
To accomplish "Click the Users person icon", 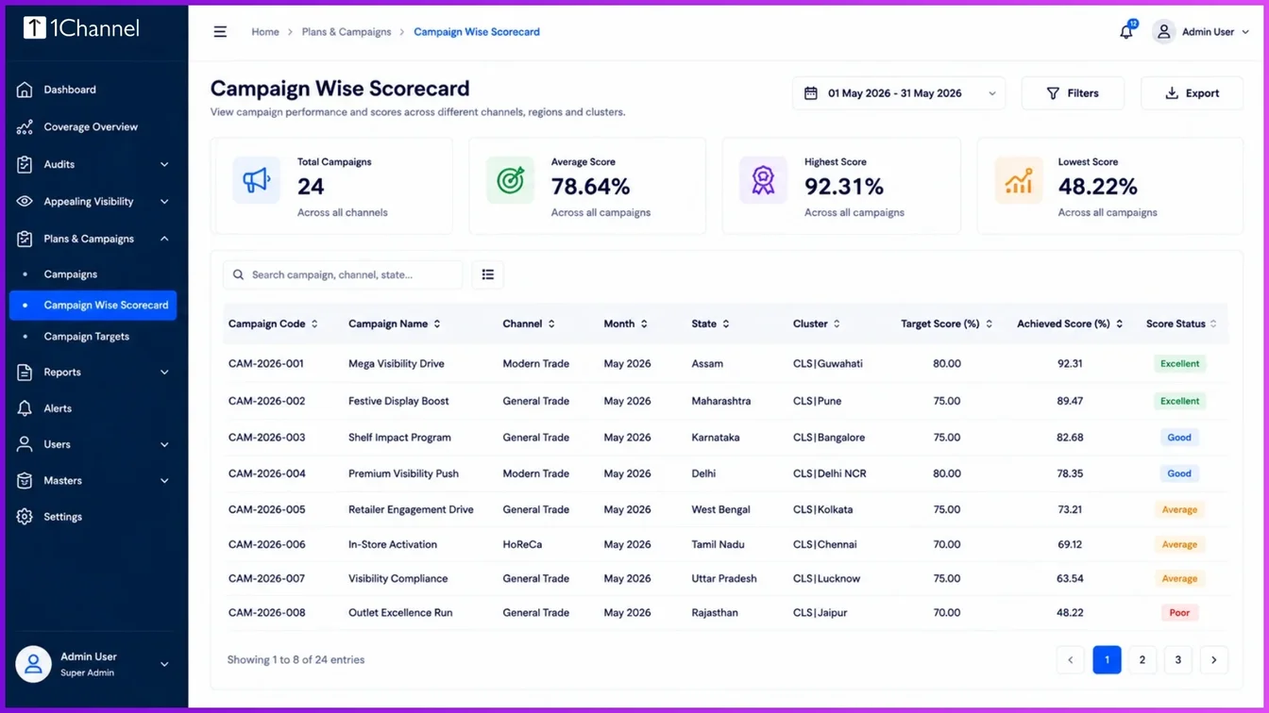I will pos(25,444).
